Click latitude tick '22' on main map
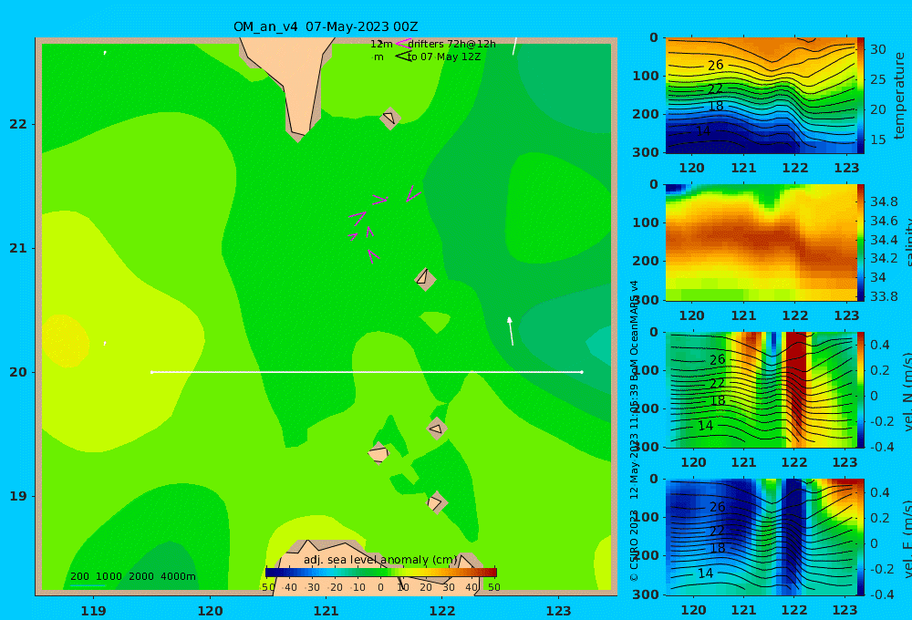The image size is (912, 620). (x=18, y=124)
